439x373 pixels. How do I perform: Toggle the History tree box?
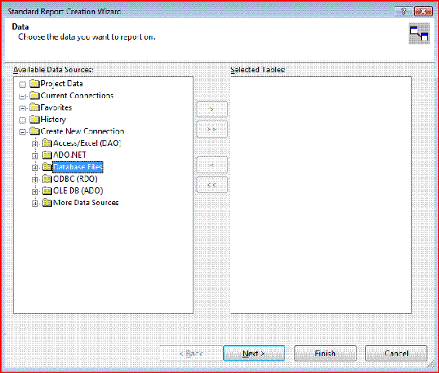pos(23,120)
